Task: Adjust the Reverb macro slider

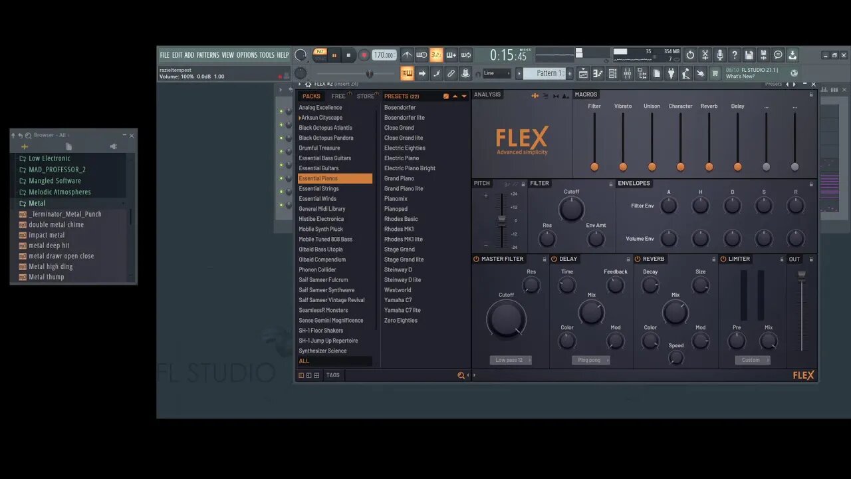Action: click(x=709, y=166)
